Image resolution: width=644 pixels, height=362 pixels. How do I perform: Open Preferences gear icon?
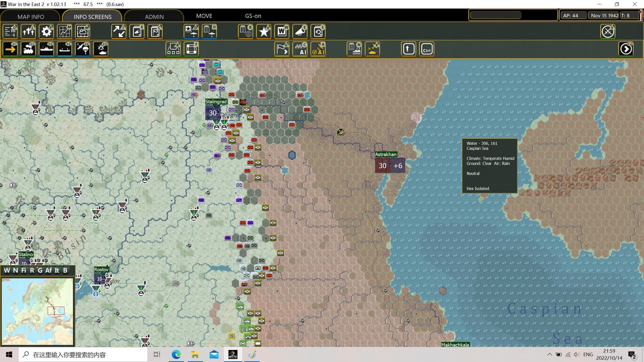tap(47, 32)
